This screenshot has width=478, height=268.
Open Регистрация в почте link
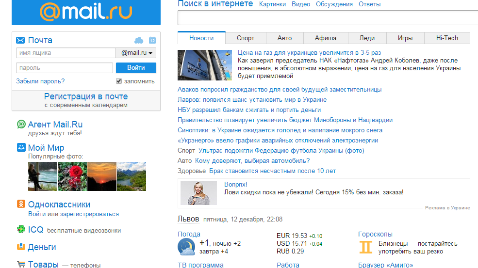pos(86,96)
